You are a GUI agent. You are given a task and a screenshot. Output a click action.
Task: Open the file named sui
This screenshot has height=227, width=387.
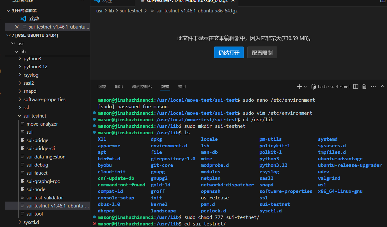pyautogui.click(x=29, y=132)
